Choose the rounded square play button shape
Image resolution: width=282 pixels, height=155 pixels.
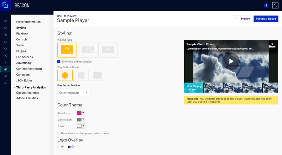pyautogui.click(x=81, y=75)
